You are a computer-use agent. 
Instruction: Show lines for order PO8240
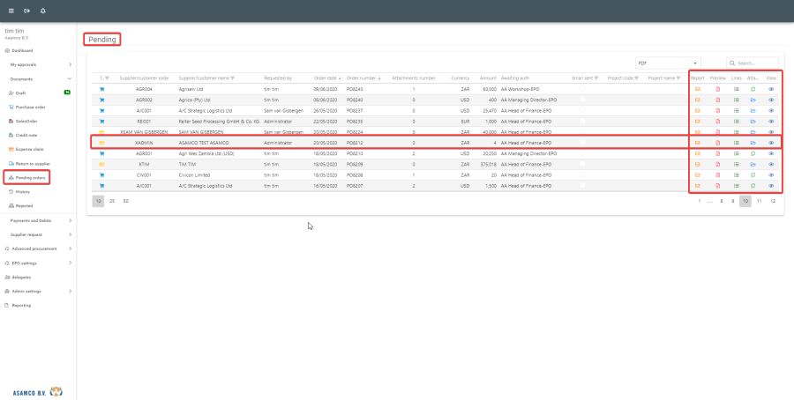pos(736,100)
